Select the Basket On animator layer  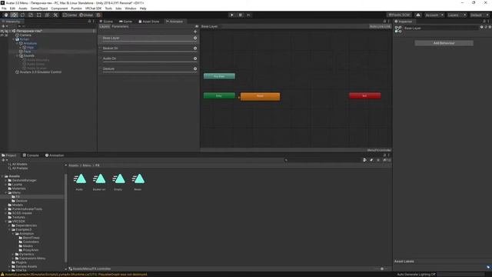[148, 48]
